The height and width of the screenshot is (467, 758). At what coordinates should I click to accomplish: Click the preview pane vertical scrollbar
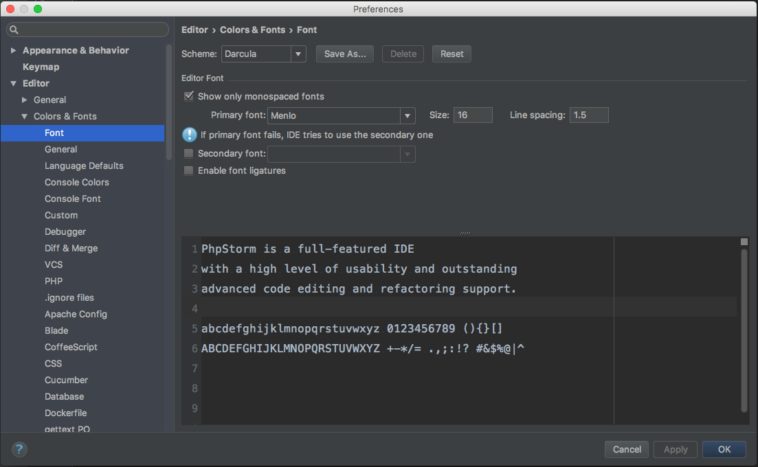click(x=744, y=331)
